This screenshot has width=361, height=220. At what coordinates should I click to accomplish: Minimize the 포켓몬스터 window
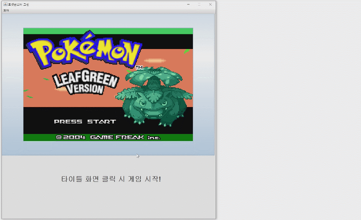[188, 4]
